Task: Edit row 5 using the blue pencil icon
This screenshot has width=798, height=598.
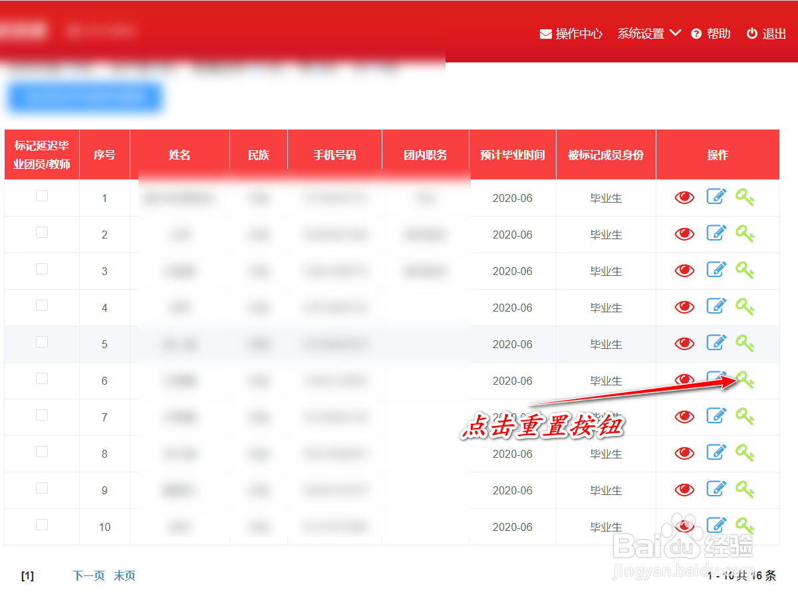Action: pos(716,343)
